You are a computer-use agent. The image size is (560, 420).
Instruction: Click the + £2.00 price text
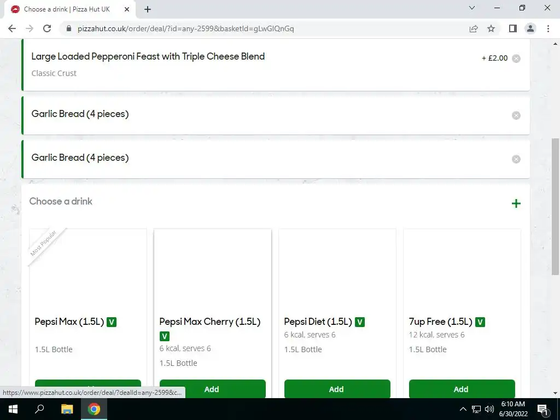coord(494,58)
